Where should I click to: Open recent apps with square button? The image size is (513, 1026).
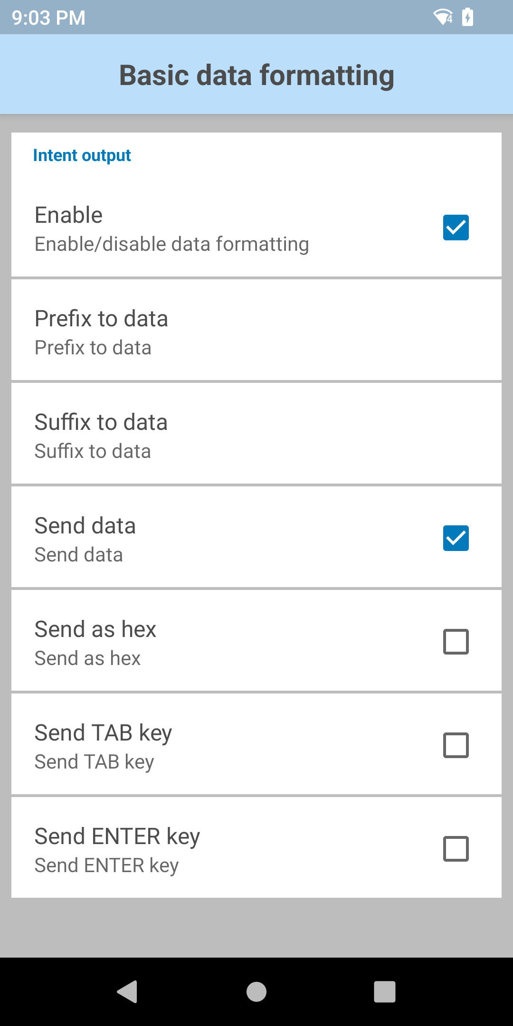click(x=385, y=992)
